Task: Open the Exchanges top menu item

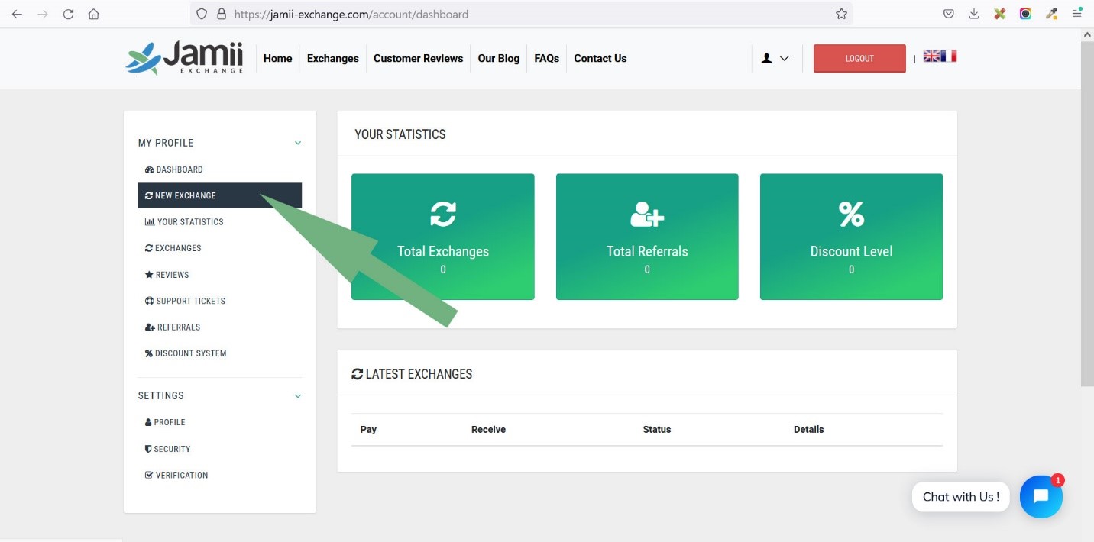Action: 332,58
